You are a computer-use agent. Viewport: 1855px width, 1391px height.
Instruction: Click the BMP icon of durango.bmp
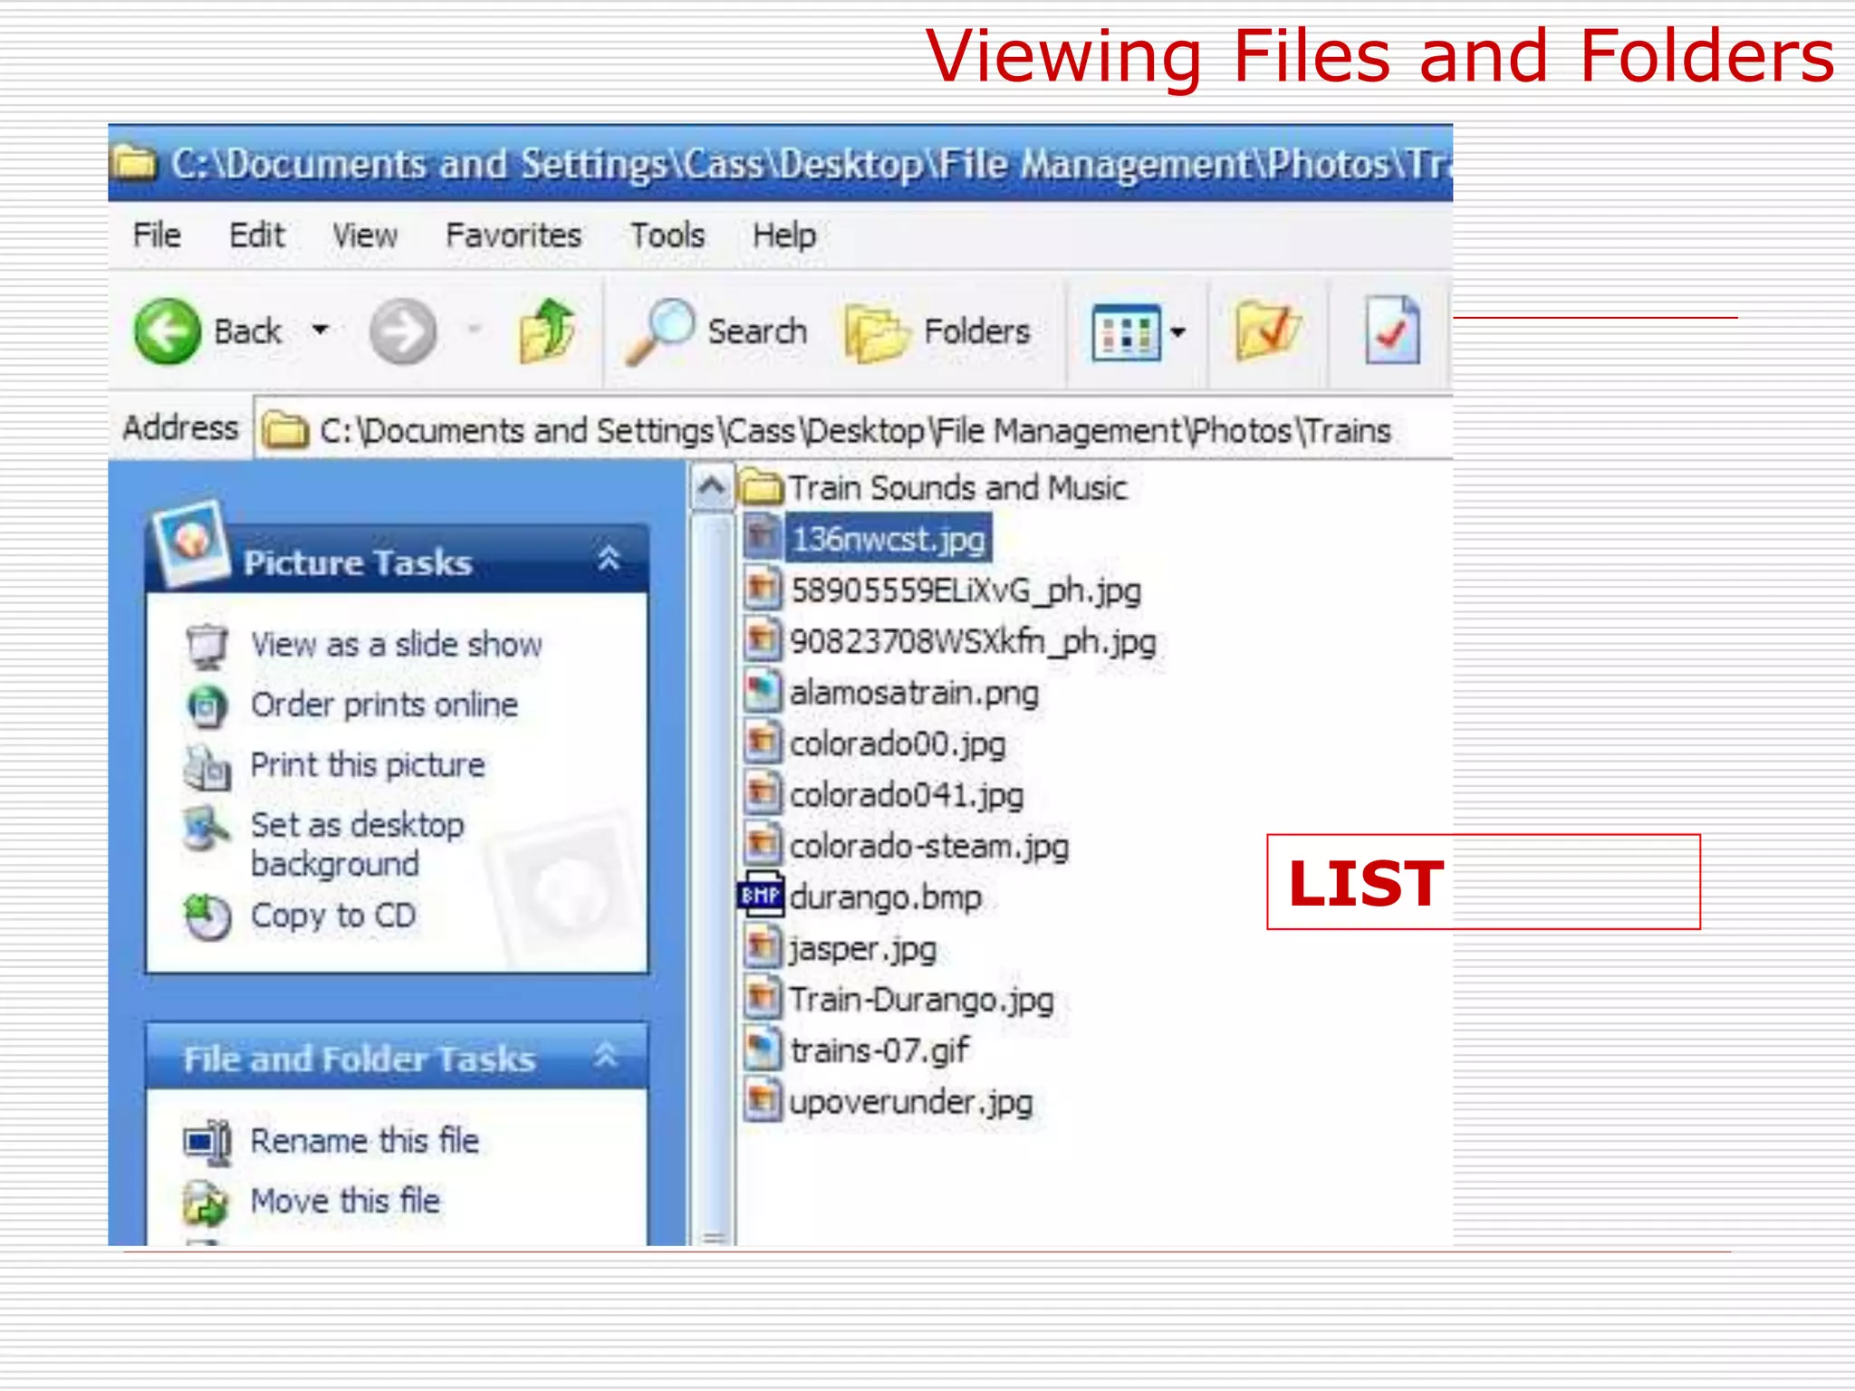pyautogui.click(x=762, y=896)
